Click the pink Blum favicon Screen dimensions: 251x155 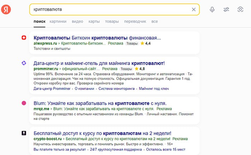pyautogui.click(x=24, y=103)
